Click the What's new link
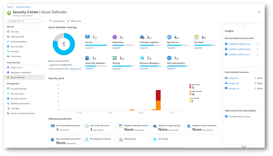Viewport: 273px width, 156px height. click(74, 21)
